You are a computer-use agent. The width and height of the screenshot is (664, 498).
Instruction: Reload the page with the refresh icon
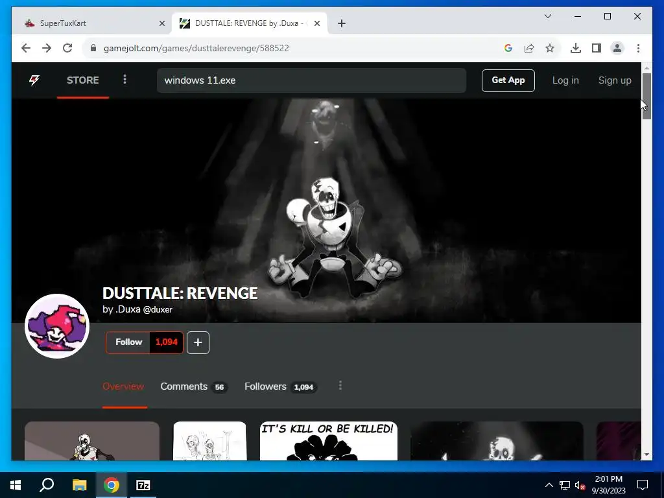(67, 48)
